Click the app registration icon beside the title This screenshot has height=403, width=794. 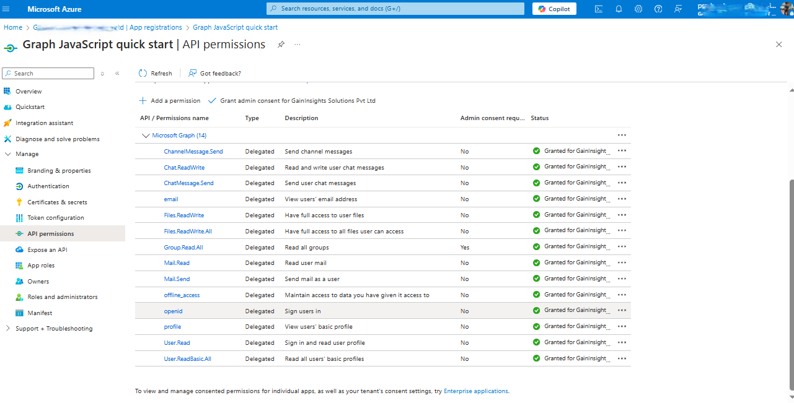(10, 47)
